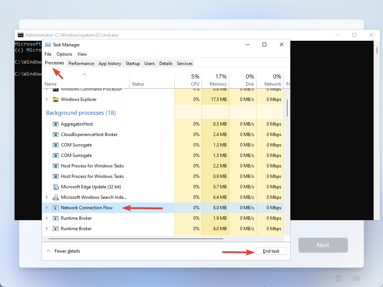Screen dimensions: 383x287
Task: Click the Runtime Broker process icon
Action: click(55, 218)
